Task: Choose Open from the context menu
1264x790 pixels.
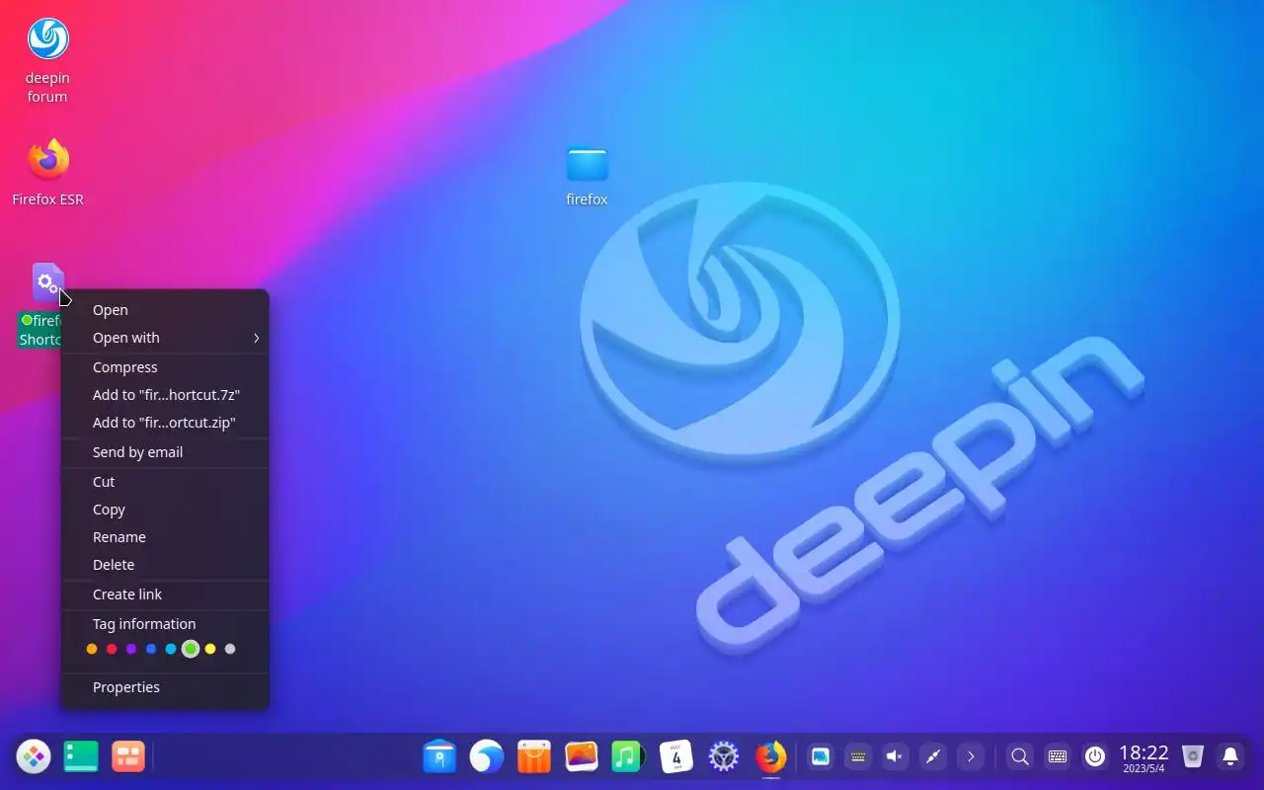Action: (165, 310)
